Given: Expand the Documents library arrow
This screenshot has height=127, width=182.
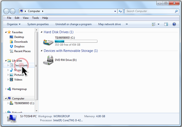Looking at the screenshot, I should [8, 65].
